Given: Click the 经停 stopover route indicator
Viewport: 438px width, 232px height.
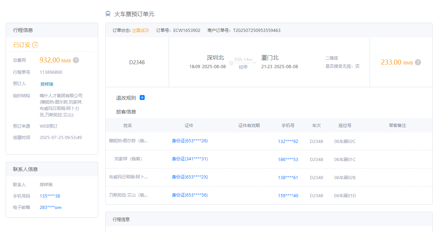Looking at the screenshot, I should click(243, 67).
